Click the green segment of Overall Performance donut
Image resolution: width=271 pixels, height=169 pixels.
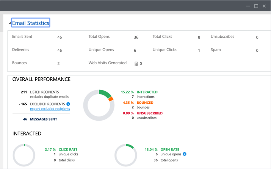point(105,92)
